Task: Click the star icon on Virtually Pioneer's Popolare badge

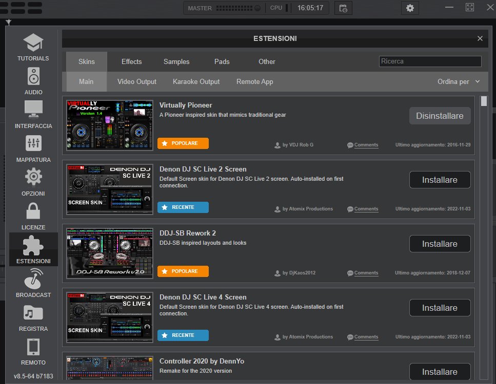Action: click(165, 143)
